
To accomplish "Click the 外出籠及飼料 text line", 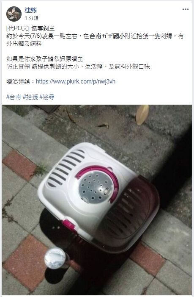I will point(24,44).
